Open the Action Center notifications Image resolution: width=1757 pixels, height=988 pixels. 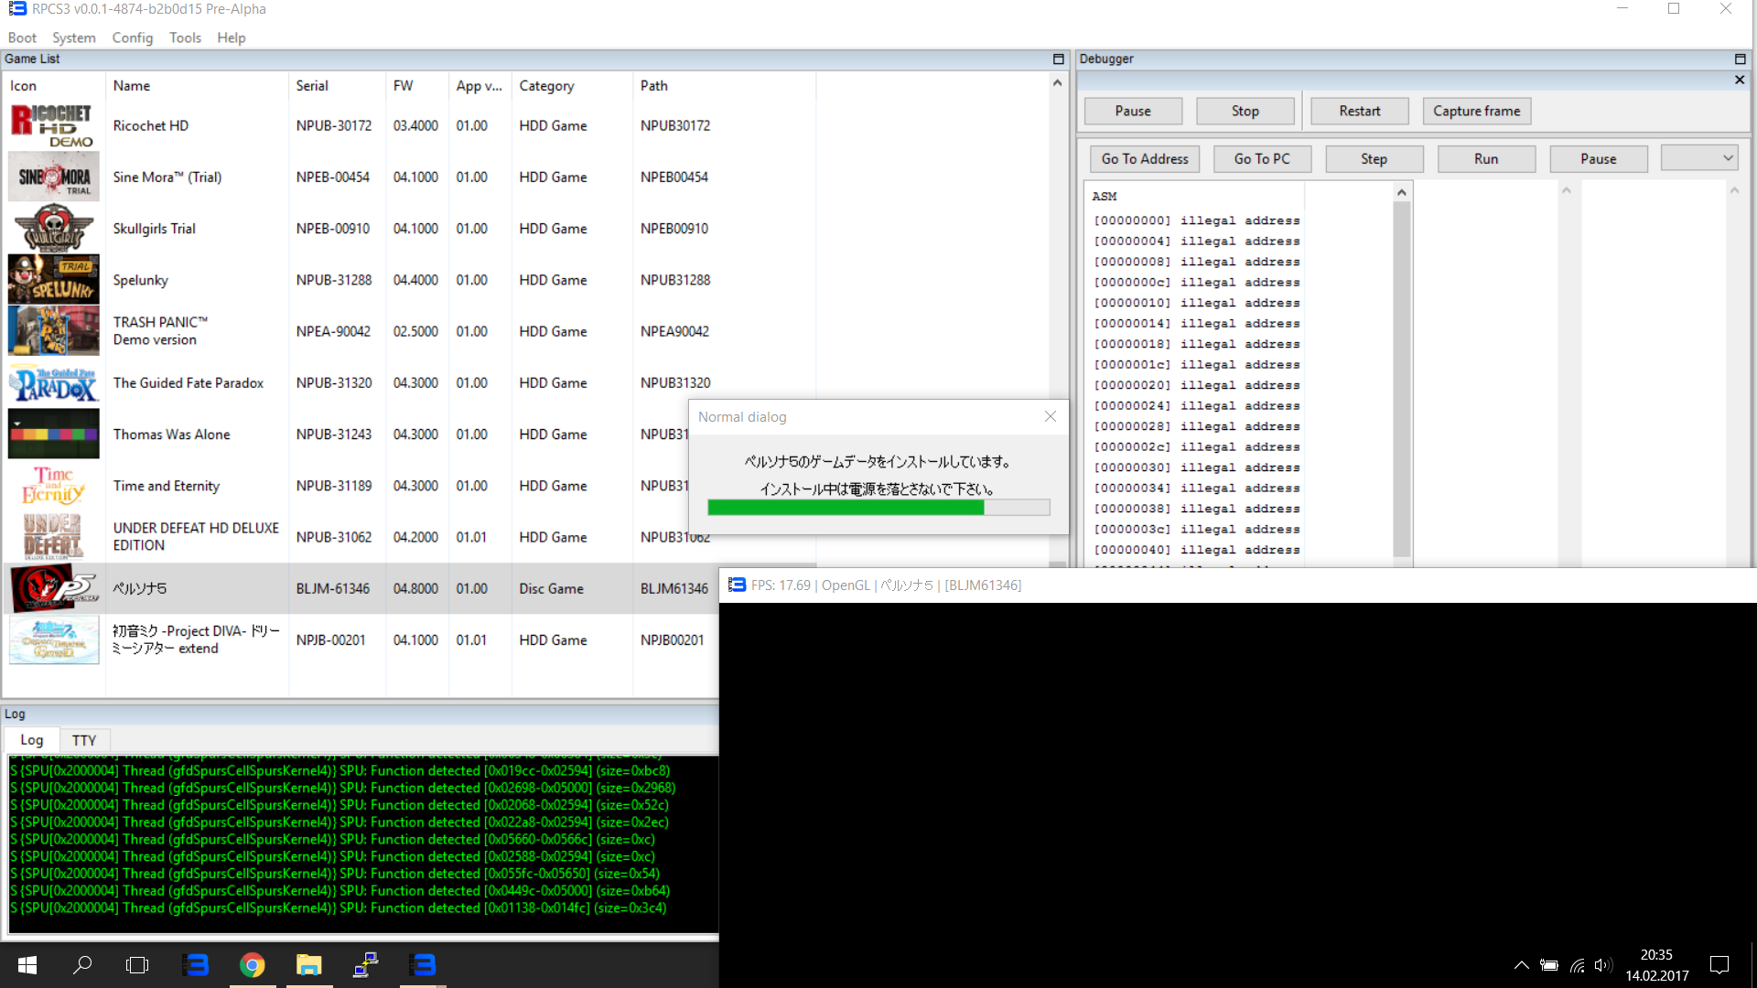[x=1719, y=965]
